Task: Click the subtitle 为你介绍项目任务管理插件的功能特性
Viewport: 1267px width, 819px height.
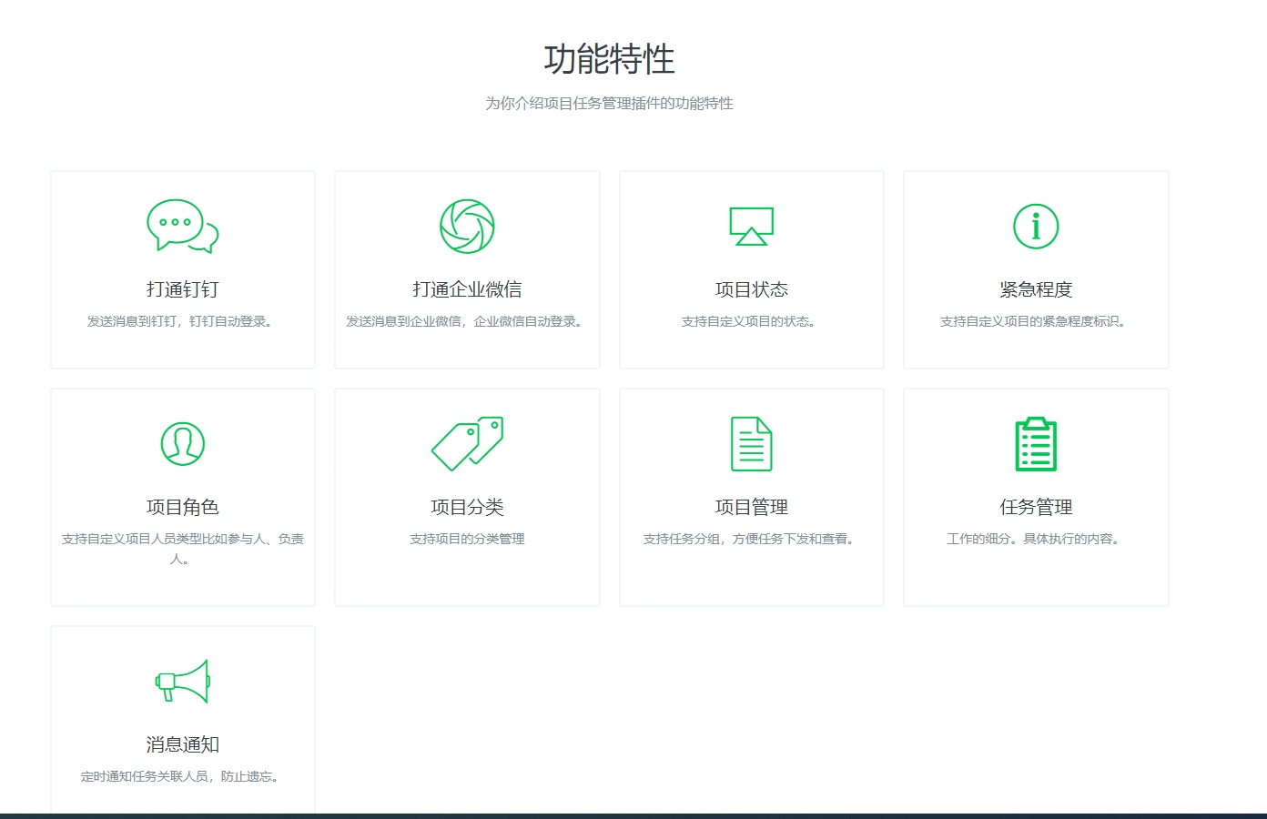Action: point(608,104)
